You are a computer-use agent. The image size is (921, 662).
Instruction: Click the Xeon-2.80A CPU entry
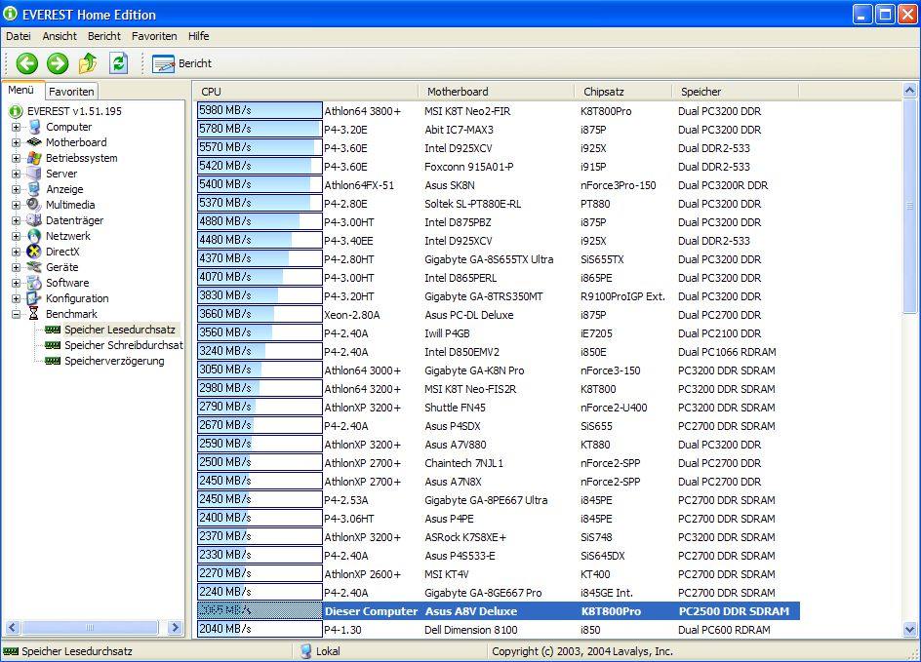click(352, 315)
